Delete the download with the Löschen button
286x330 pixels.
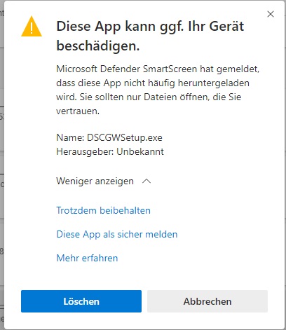81,301
